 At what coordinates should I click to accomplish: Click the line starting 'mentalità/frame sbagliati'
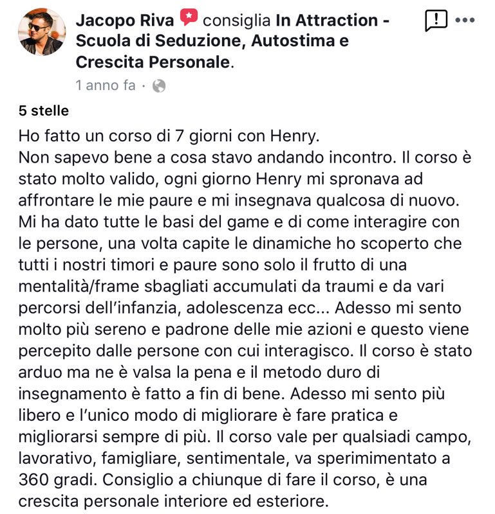coord(231,286)
